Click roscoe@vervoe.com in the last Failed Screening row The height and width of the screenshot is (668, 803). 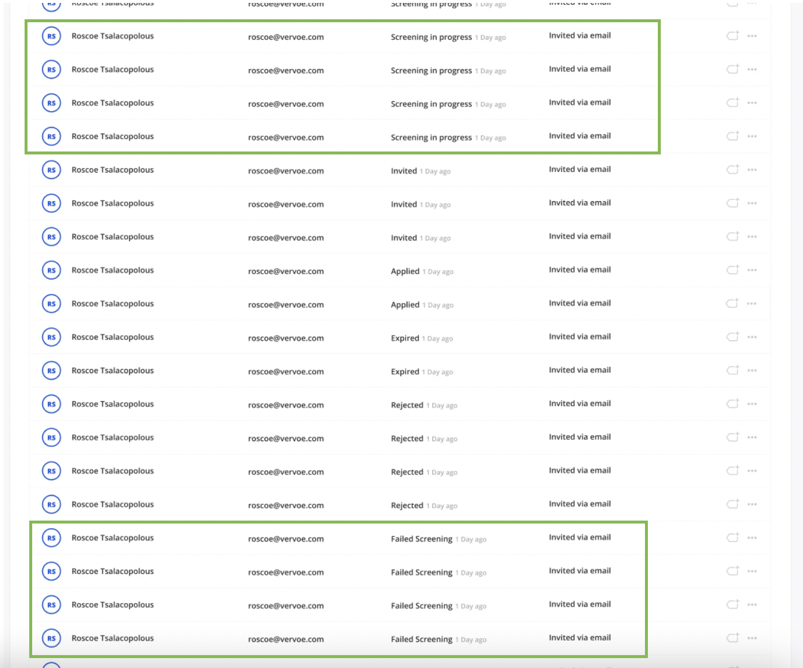pos(286,639)
